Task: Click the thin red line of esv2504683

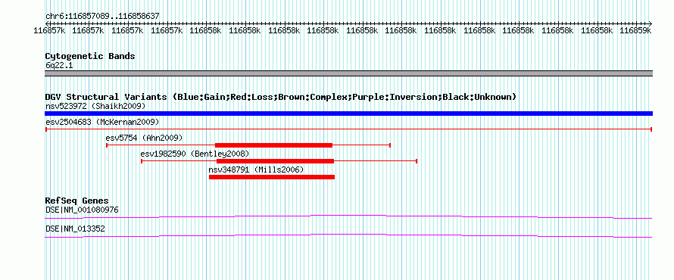Action: (348, 129)
